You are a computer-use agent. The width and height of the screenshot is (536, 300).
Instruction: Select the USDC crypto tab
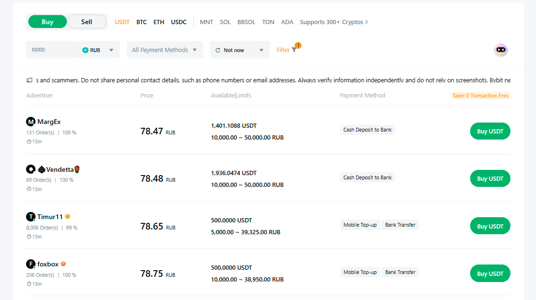pos(179,22)
